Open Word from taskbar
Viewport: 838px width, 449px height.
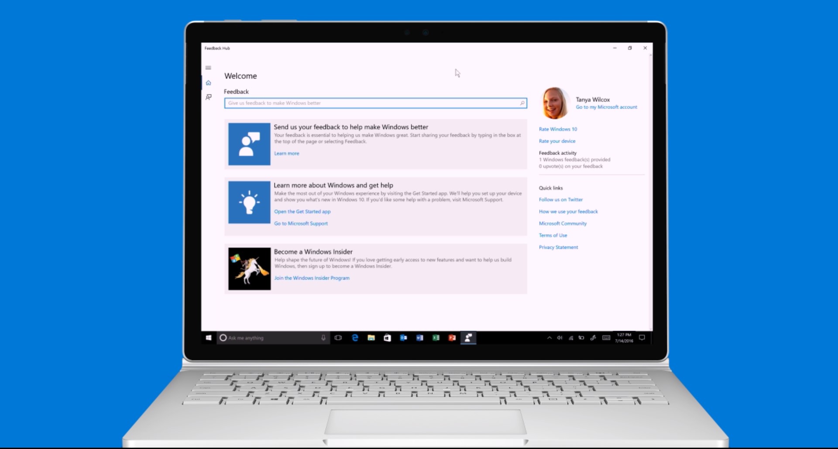coord(419,338)
